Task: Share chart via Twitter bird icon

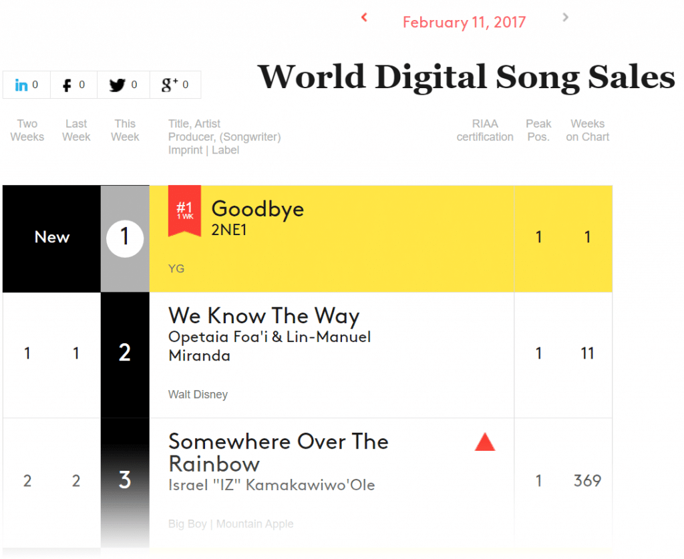Action: point(124,85)
